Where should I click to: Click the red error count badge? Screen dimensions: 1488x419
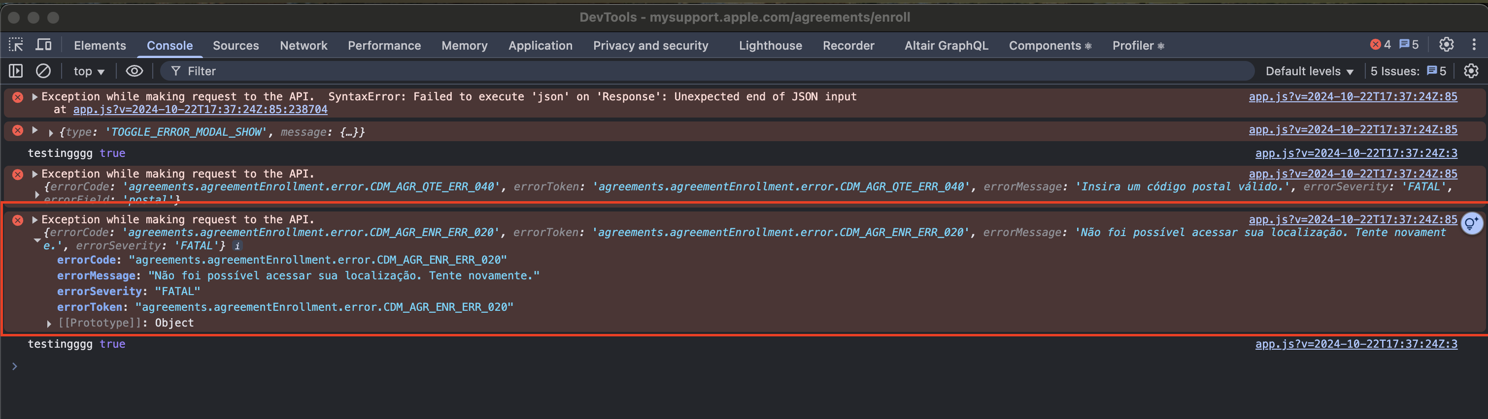click(1380, 44)
